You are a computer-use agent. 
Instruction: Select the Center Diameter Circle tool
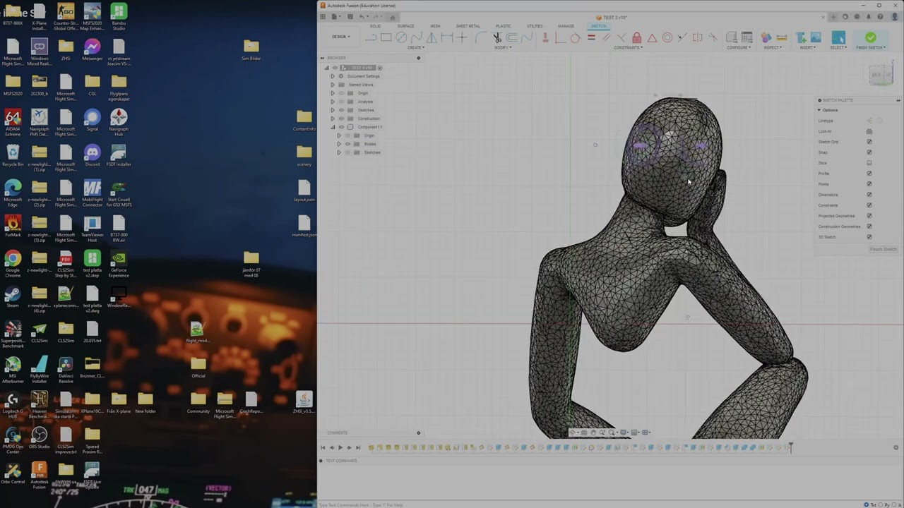[x=400, y=37]
